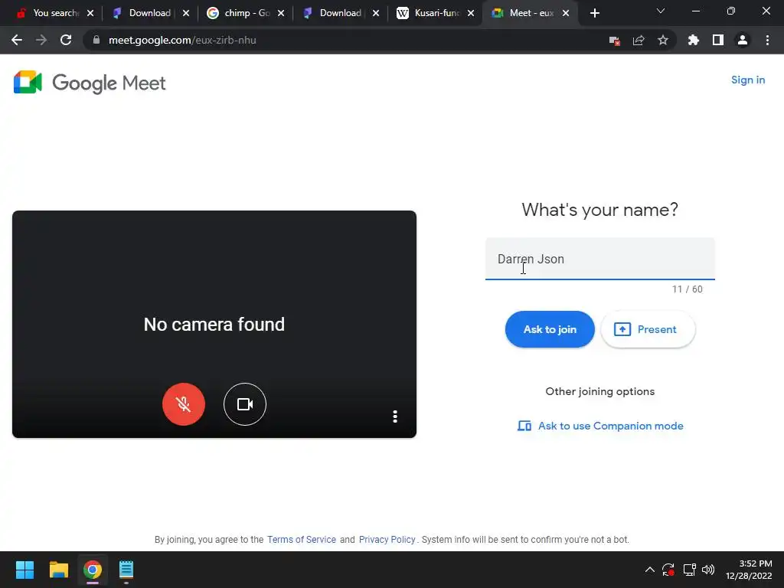
Task: Click the Ask to join button
Action: 550,329
